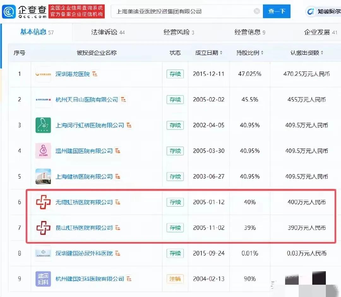Open equity chart icon beside 昆山虹桥医院有限公司

(x=118, y=228)
